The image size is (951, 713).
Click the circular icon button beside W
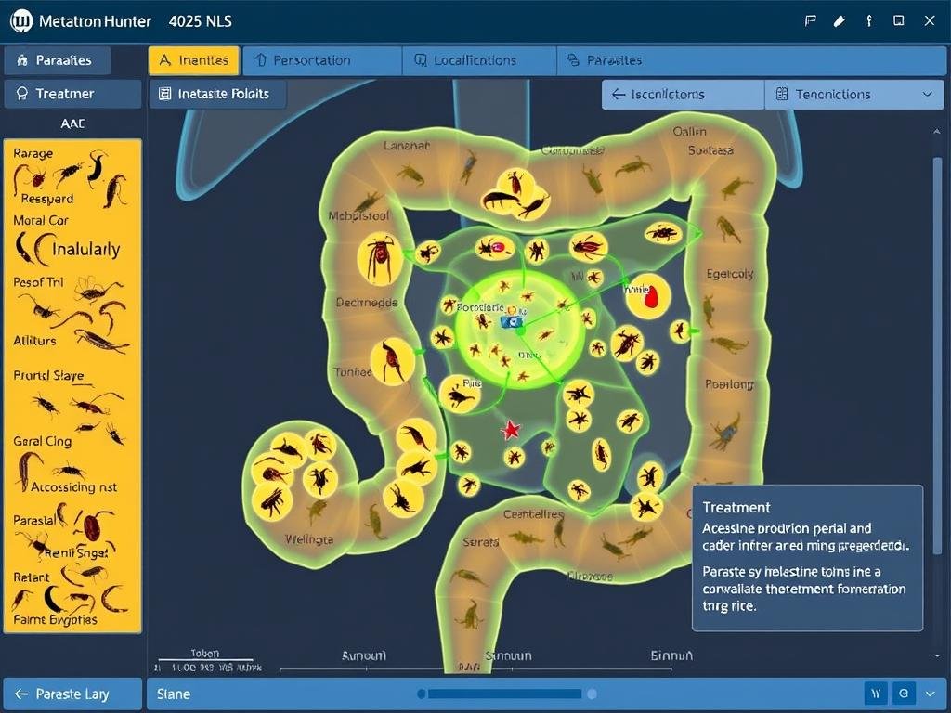click(x=903, y=693)
